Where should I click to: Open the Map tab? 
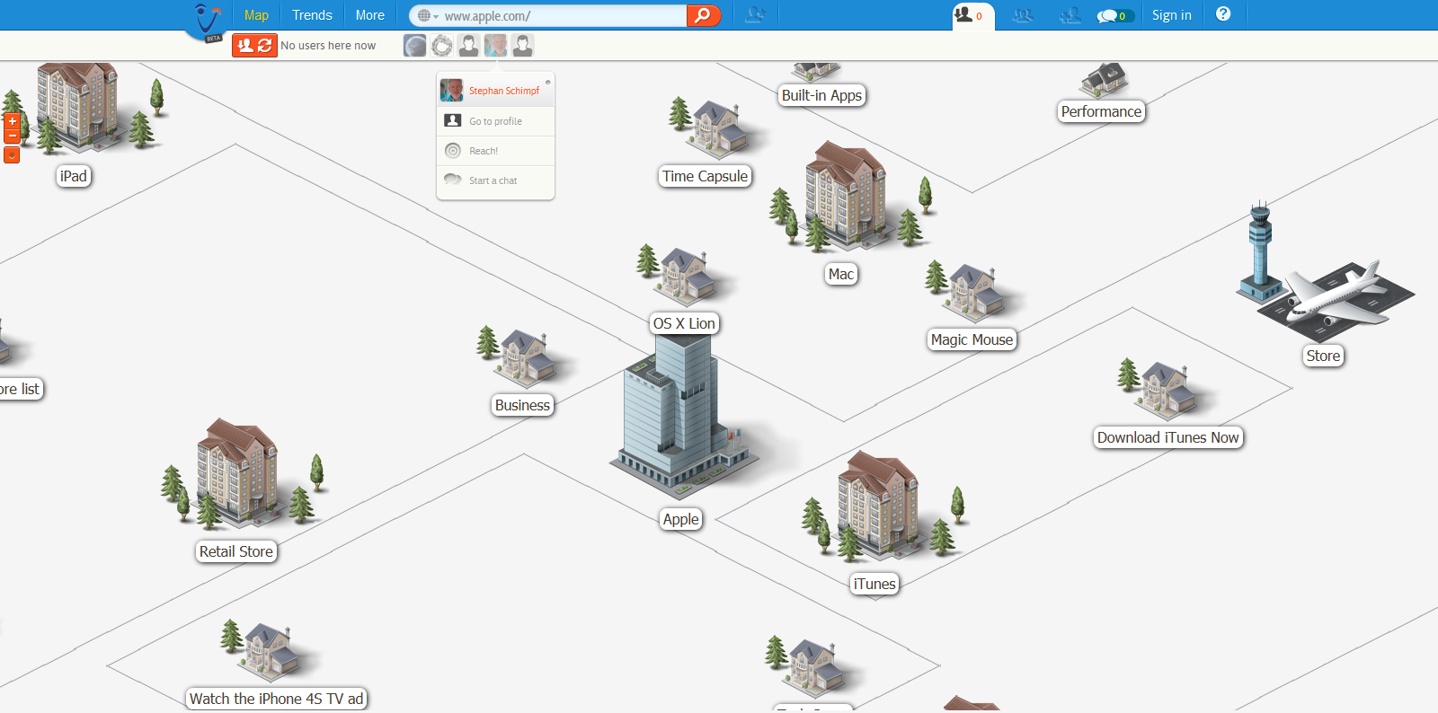[x=256, y=15]
